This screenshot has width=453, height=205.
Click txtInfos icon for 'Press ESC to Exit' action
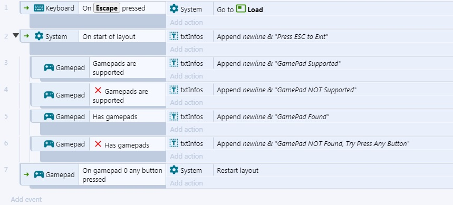click(x=174, y=36)
